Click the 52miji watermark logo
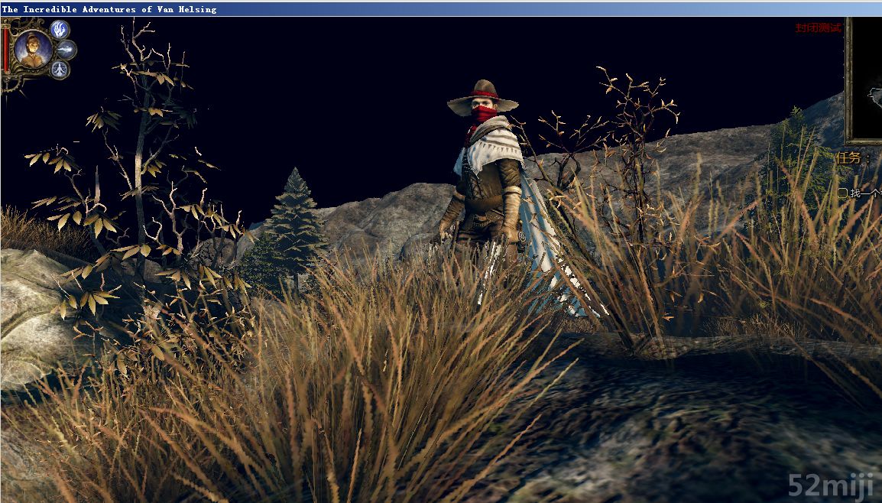Viewport: 882px width, 503px height. [x=832, y=485]
